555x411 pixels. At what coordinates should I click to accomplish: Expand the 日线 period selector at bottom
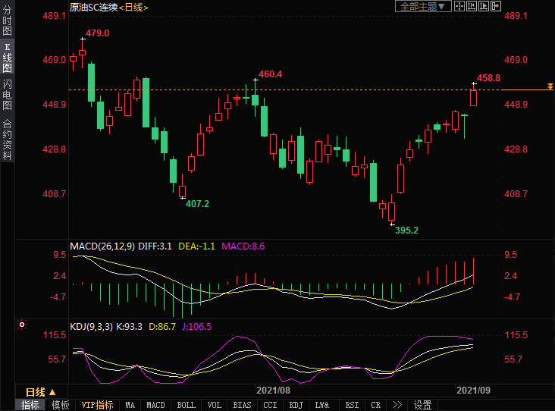40,392
